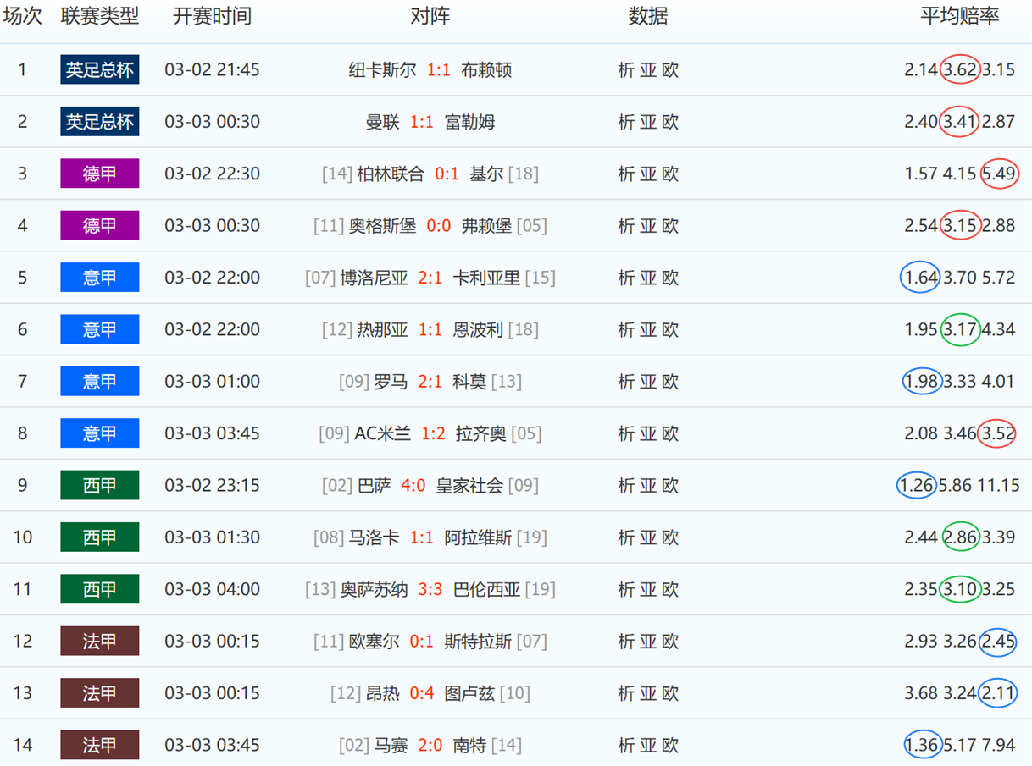Open team 弗赖堡
This screenshot has width=1032, height=766.
(x=486, y=226)
